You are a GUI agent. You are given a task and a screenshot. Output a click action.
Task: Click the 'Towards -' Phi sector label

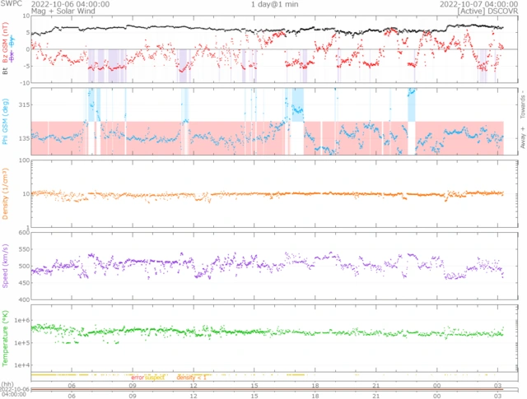522,103
